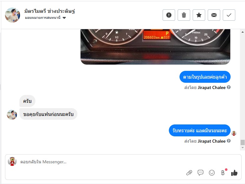Delete conversation using trash icon
This screenshot has height=184, width=245.
click(x=184, y=15)
